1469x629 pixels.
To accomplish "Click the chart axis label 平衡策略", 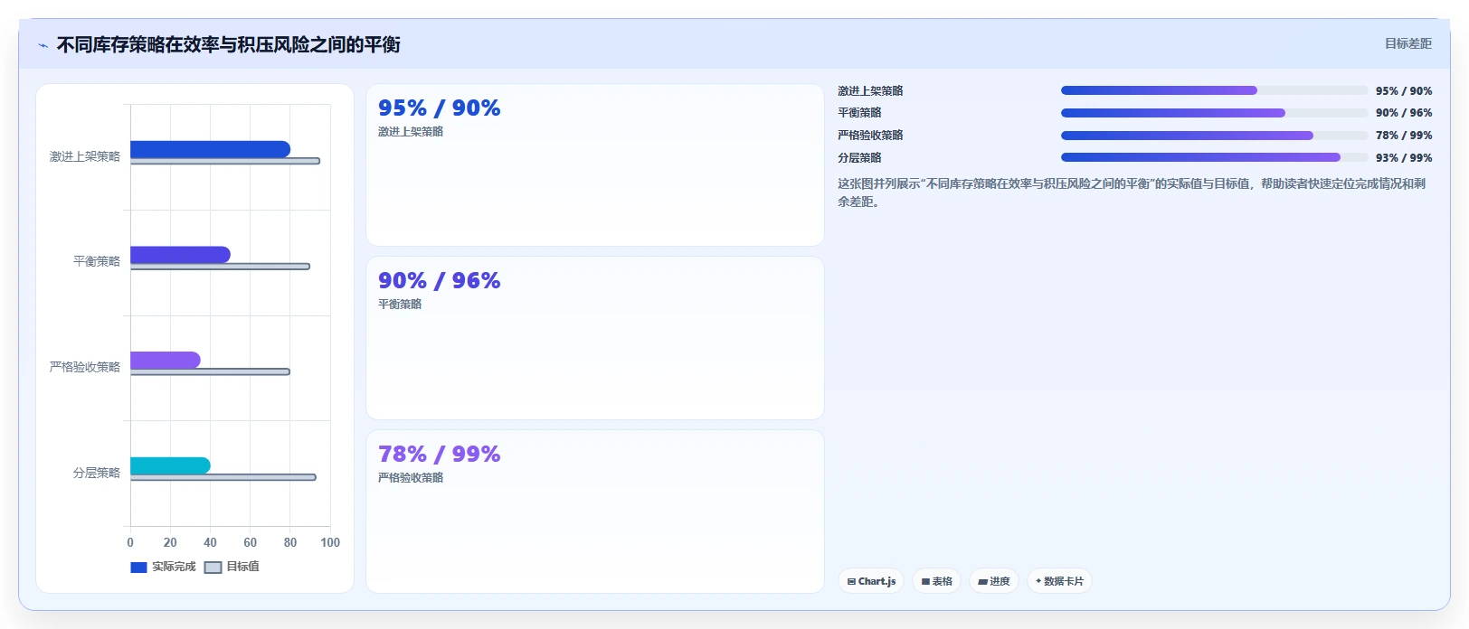I will tap(97, 261).
